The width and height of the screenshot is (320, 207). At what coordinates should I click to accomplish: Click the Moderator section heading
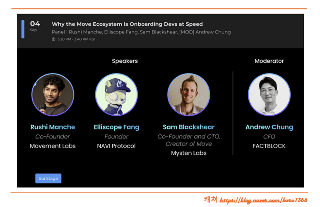(x=269, y=61)
